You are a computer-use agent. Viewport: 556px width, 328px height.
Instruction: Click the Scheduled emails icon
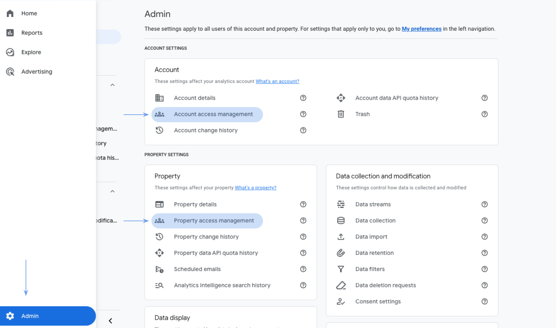coord(159,269)
